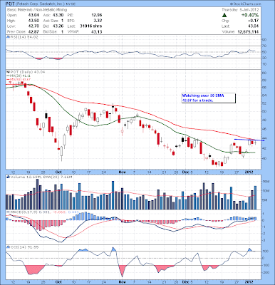Click the blue trendline near 44
275x285 pixels.
click(249, 140)
